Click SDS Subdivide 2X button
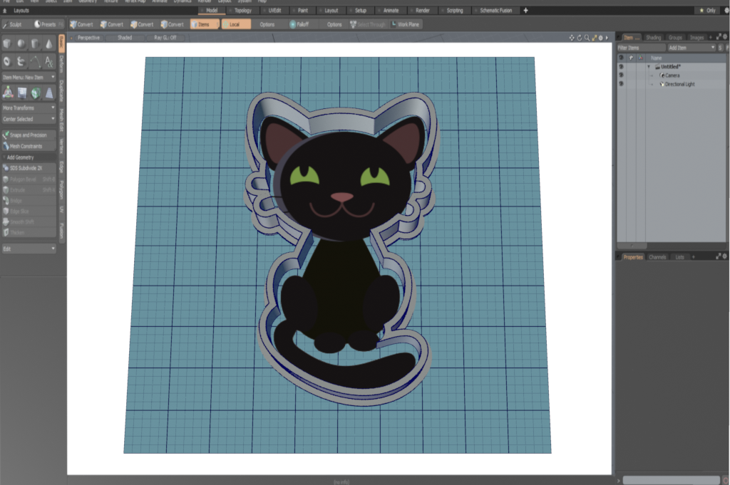The image size is (730, 485). pyautogui.click(x=29, y=168)
